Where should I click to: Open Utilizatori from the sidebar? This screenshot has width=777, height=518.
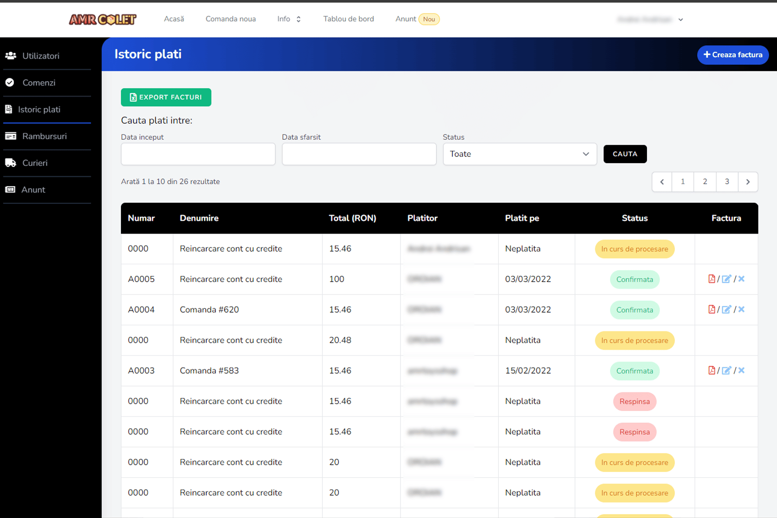click(41, 56)
